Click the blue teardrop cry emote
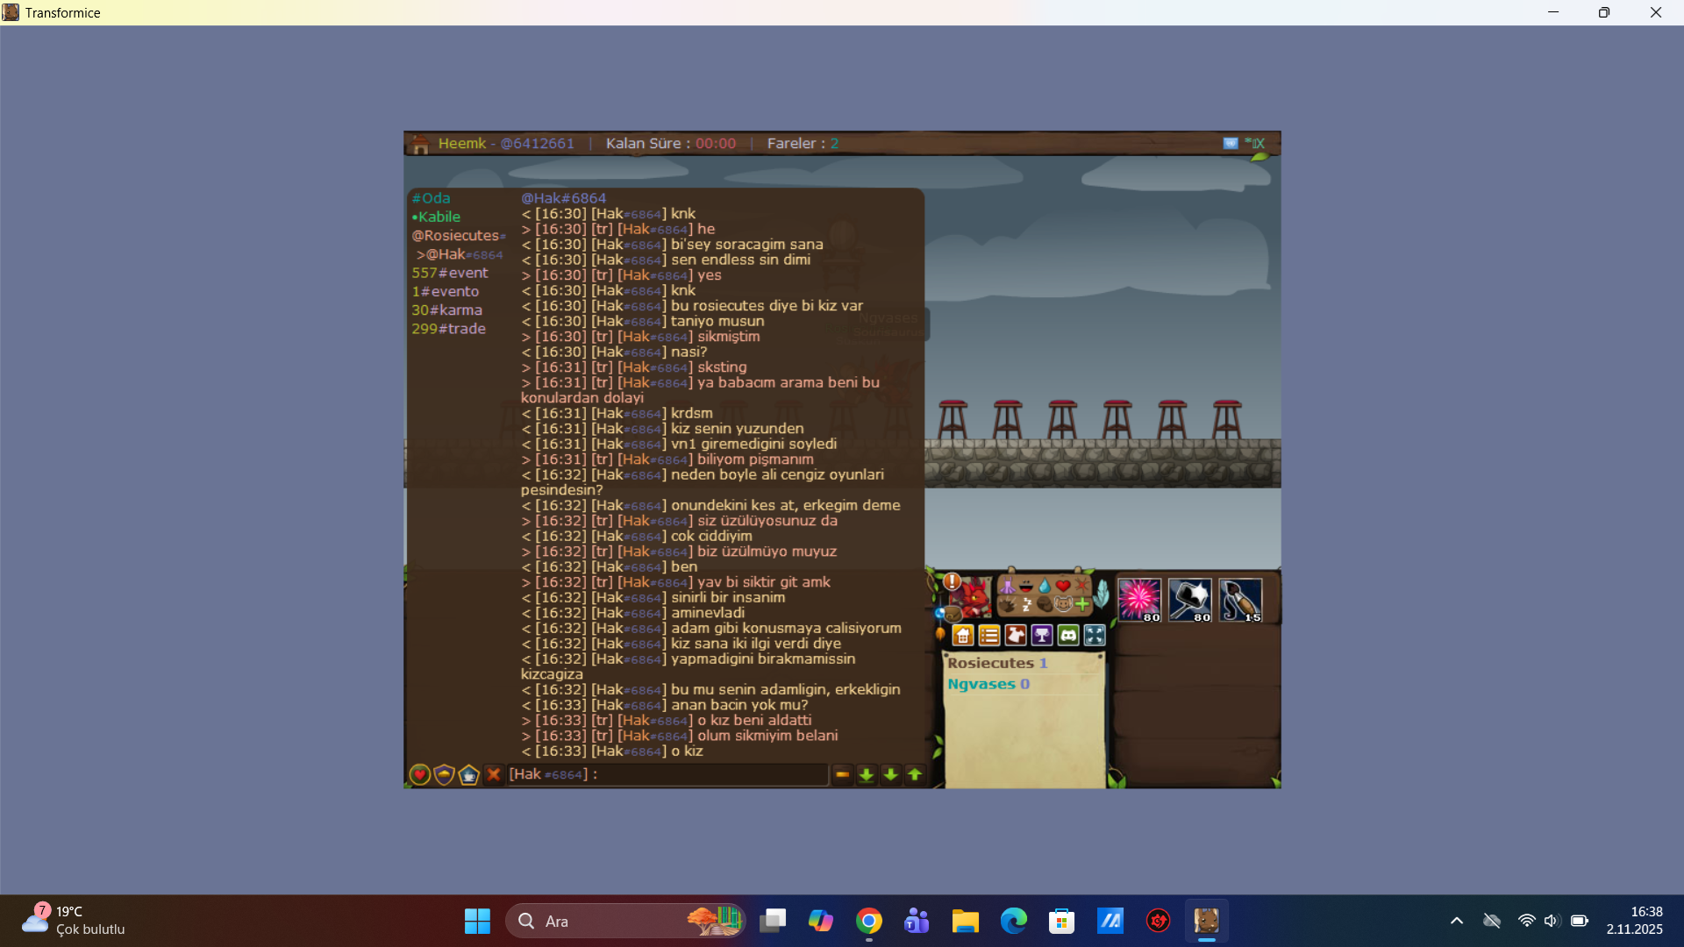Image resolution: width=1684 pixels, height=947 pixels. pyautogui.click(x=1045, y=586)
